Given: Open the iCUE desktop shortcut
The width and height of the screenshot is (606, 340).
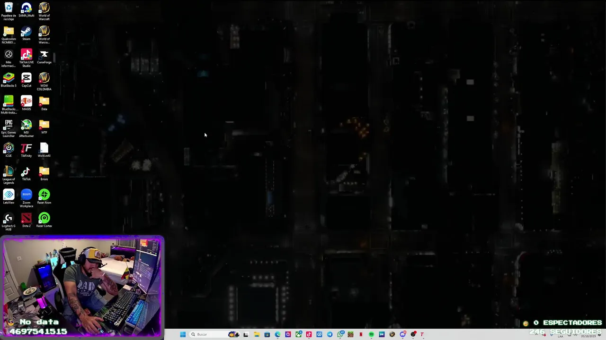Looking at the screenshot, I should point(9,150).
